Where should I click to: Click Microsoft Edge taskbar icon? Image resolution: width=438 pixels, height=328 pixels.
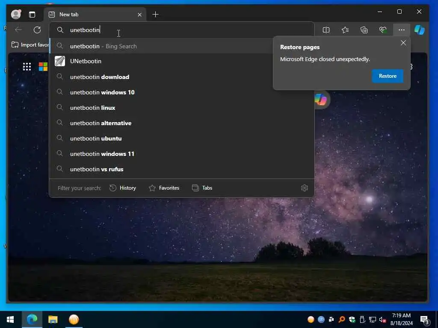click(32, 319)
